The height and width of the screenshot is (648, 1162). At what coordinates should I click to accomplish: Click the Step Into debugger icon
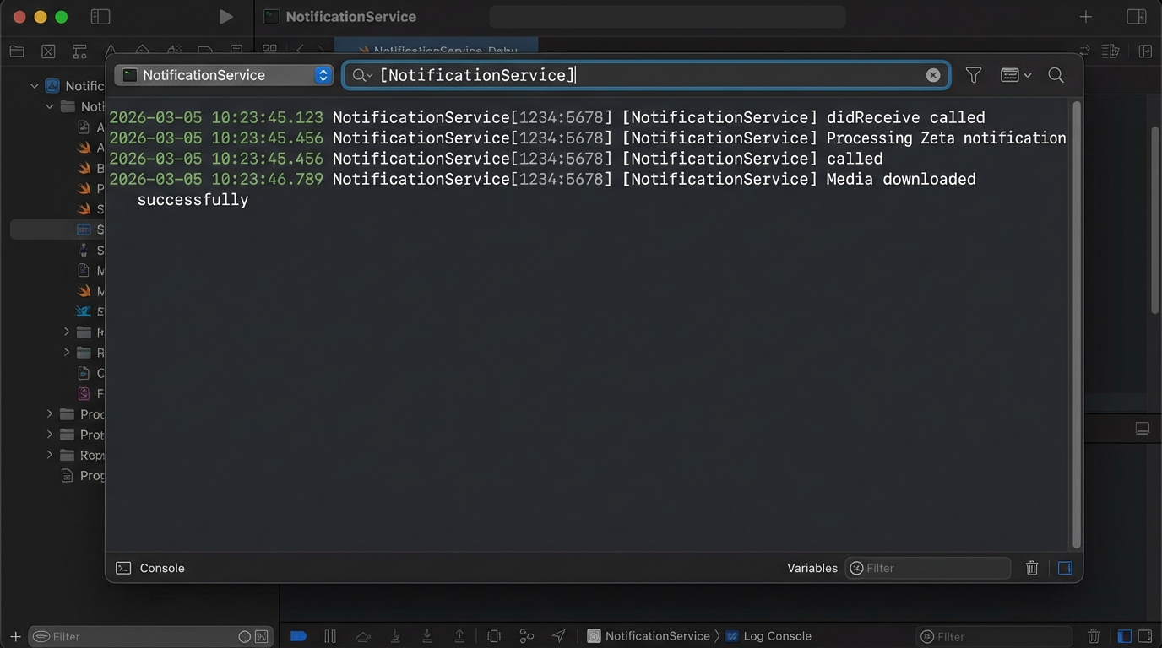[x=394, y=636]
